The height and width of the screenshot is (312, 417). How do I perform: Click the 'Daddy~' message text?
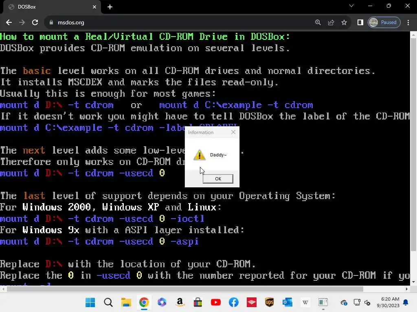point(218,155)
